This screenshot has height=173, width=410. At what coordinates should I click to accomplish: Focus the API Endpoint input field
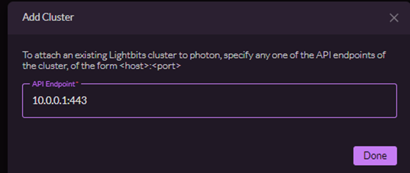[x=209, y=100]
